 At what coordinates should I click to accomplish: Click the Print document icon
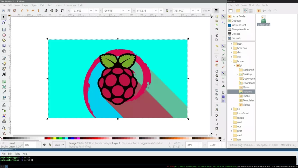point(217,29)
